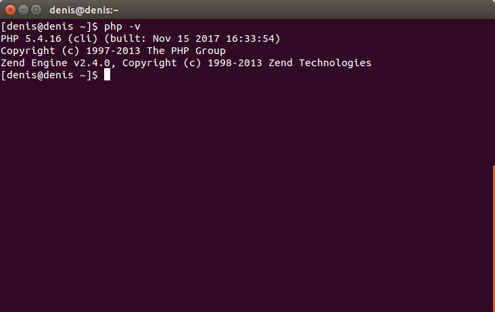The width and height of the screenshot is (495, 312).
Task: Click the '1998-2013' year range
Action: tap(235, 63)
